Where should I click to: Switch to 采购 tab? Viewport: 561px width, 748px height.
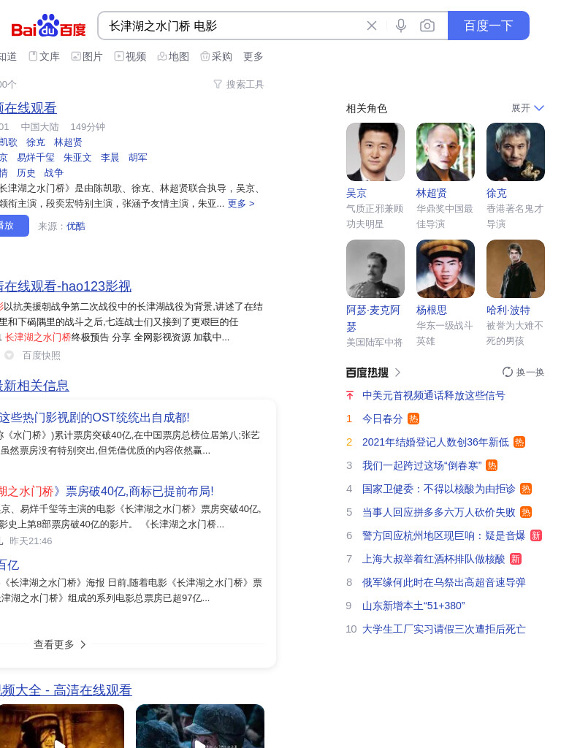(216, 56)
